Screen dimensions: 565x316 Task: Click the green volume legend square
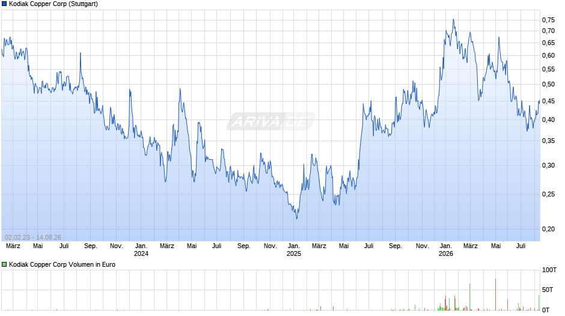pos(4,264)
